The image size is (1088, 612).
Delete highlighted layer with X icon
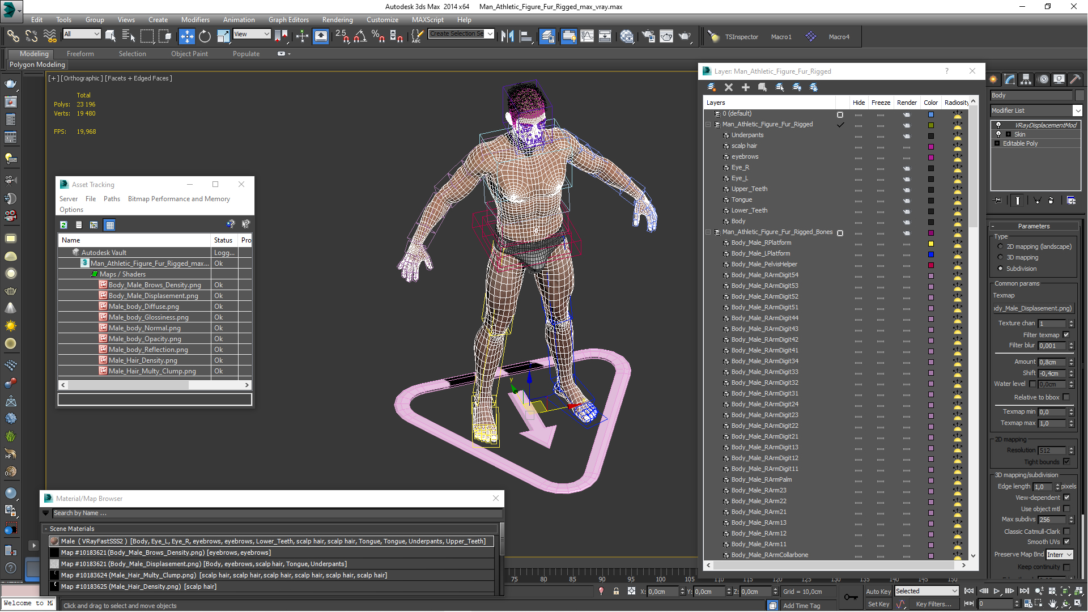click(x=729, y=87)
